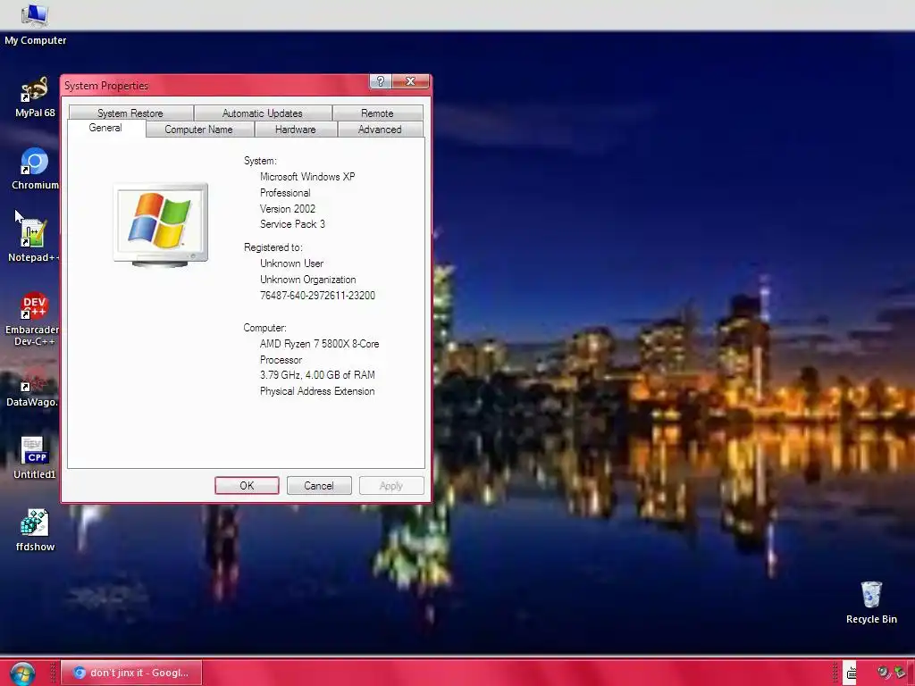The height and width of the screenshot is (686, 915).
Task: Click the speaker/device system tray icon
Action: 884,673
